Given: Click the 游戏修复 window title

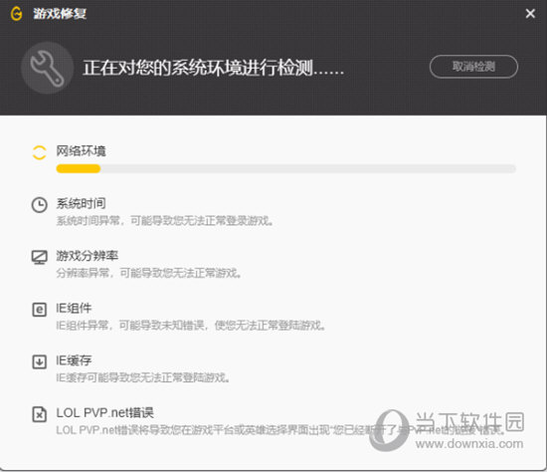Looking at the screenshot, I should [x=60, y=14].
